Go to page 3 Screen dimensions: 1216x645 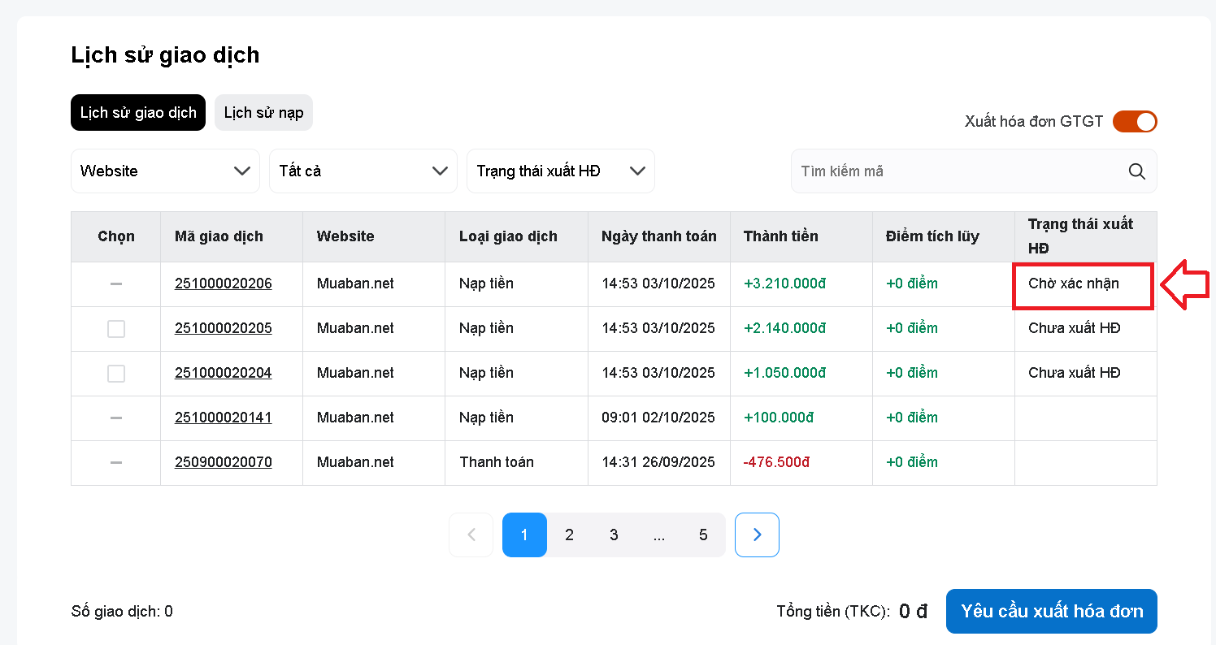tap(614, 535)
